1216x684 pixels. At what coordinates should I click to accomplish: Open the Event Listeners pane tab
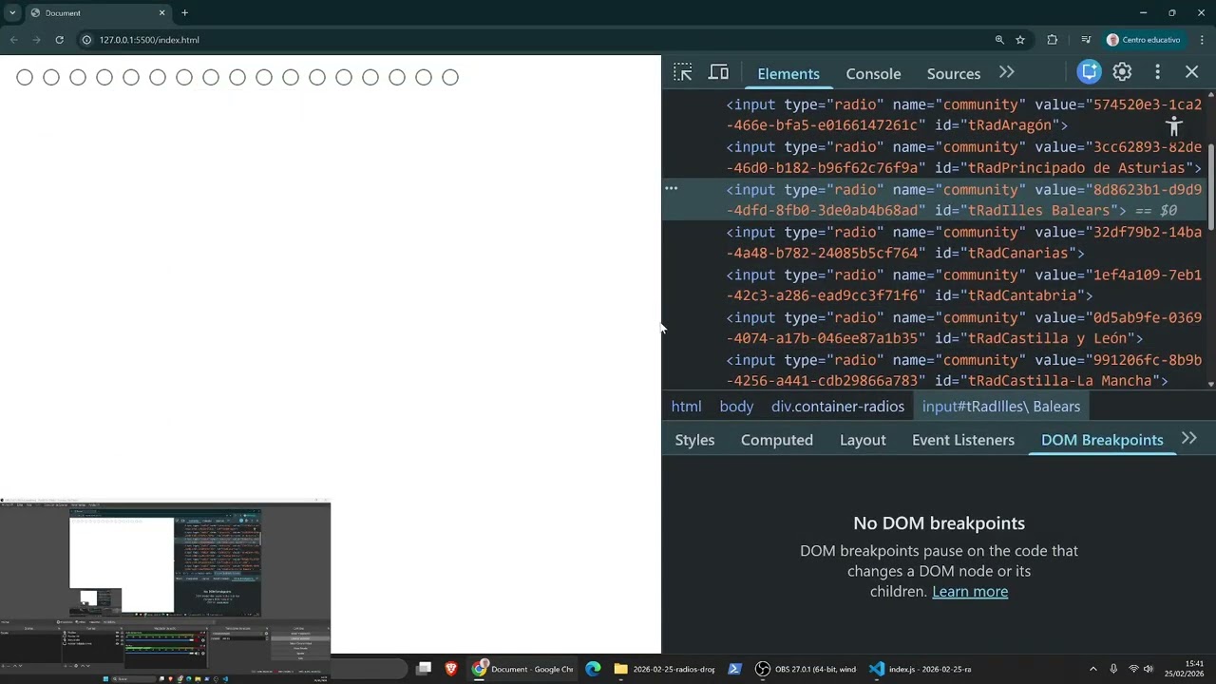tap(963, 440)
